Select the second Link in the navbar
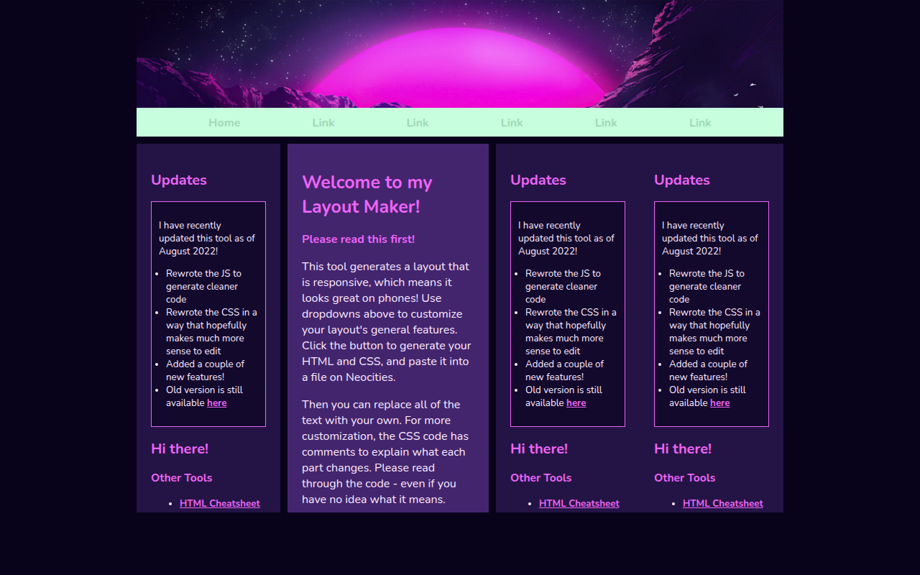This screenshot has width=920, height=575. point(418,123)
